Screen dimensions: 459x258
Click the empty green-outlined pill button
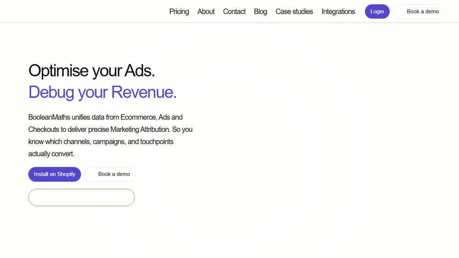tap(81, 197)
